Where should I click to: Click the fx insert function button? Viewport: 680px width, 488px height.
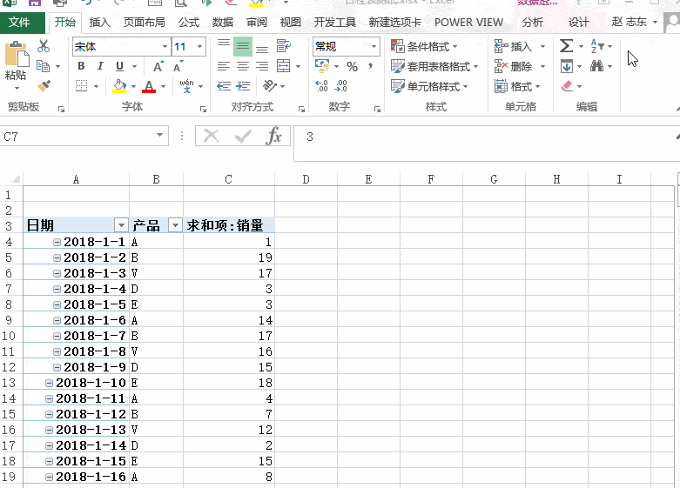click(273, 136)
